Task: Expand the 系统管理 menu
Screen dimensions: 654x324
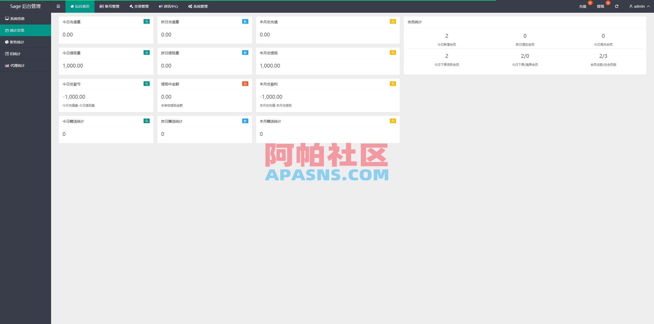Action: coord(198,6)
